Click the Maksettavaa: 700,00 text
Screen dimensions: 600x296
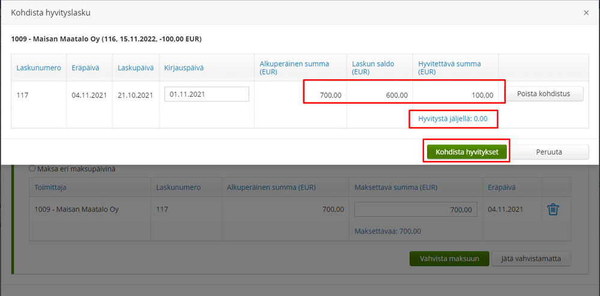tap(388, 231)
